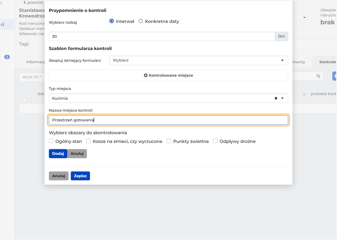Open the dropdown arrow at the top right background
This screenshot has width=337, height=240.
(x=304, y=18)
